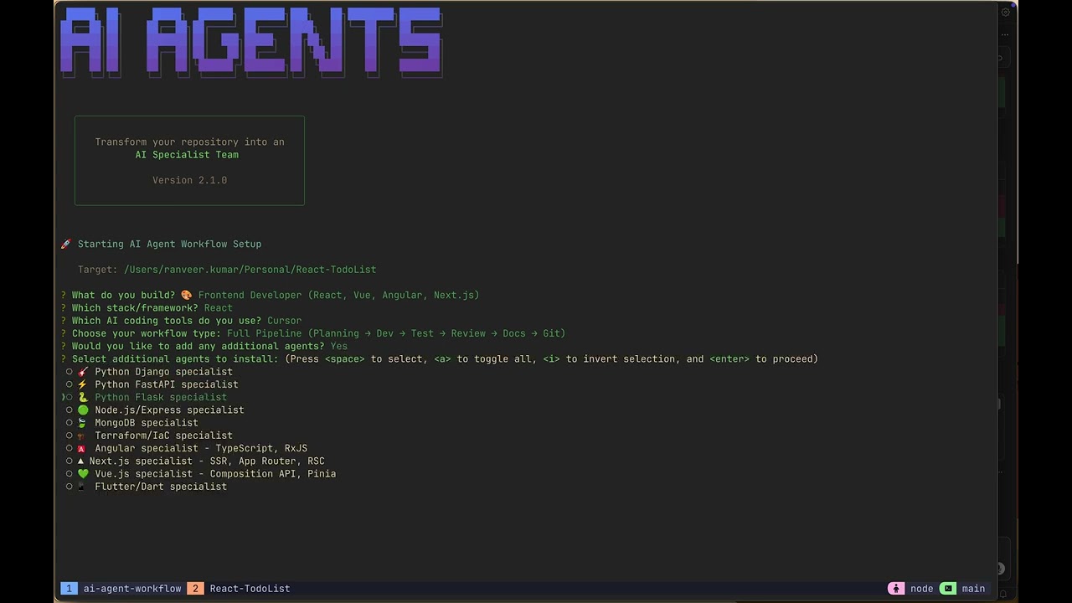Click 'Transform your repository into an' text
1072x603 pixels.
(x=189, y=142)
